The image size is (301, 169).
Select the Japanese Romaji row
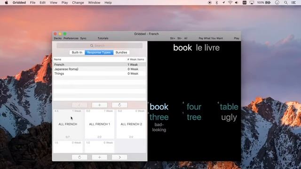click(x=99, y=69)
